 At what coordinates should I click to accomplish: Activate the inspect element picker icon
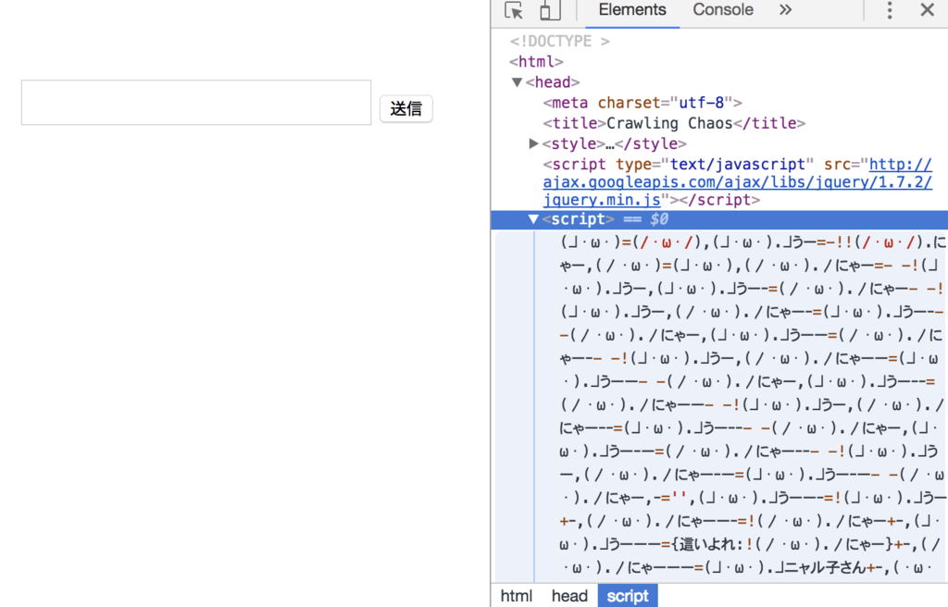click(x=514, y=10)
